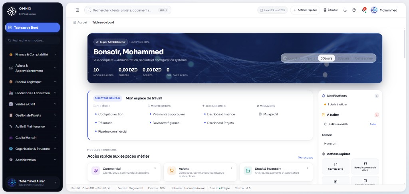Collapse sidebar using the panel toggle icon
This screenshot has width=409, height=194.
[x=77, y=10]
